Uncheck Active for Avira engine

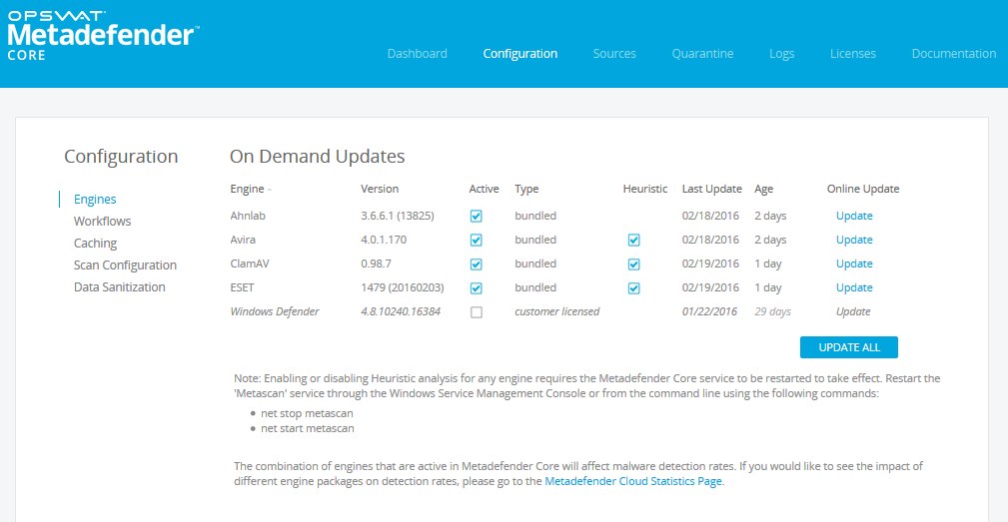pos(476,241)
